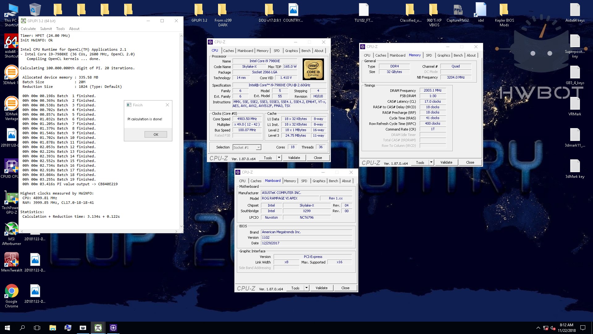The image size is (593, 334).
Task: Open Task View on the taskbar
Action: [37, 328]
